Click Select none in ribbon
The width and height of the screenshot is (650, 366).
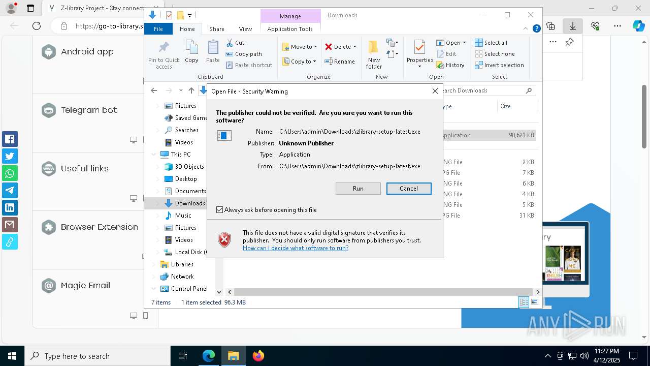tap(495, 54)
